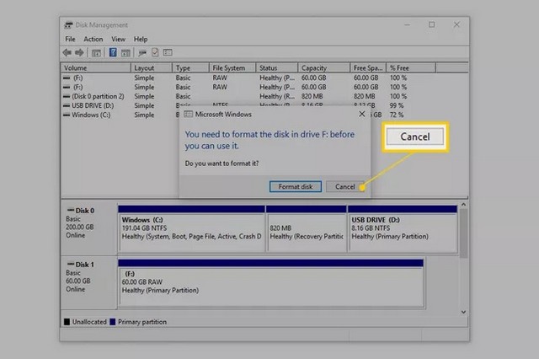
Task: Open the Help menu
Action: click(x=141, y=40)
